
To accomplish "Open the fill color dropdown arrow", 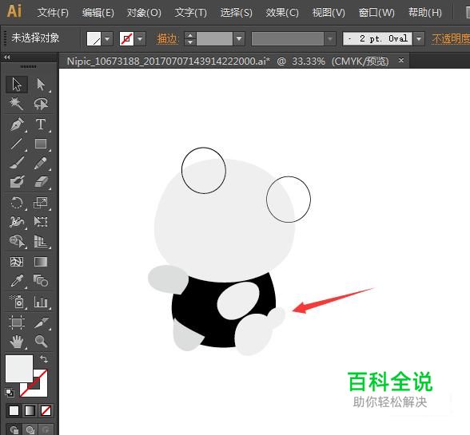I will click(107, 38).
